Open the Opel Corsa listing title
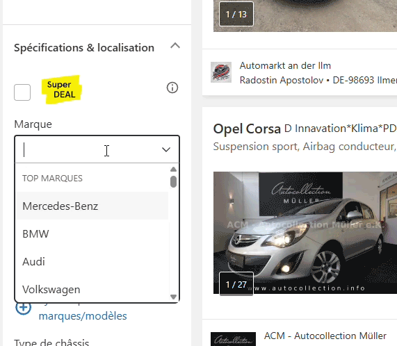Image resolution: width=397 pixels, height=346 pixels. 247,129
